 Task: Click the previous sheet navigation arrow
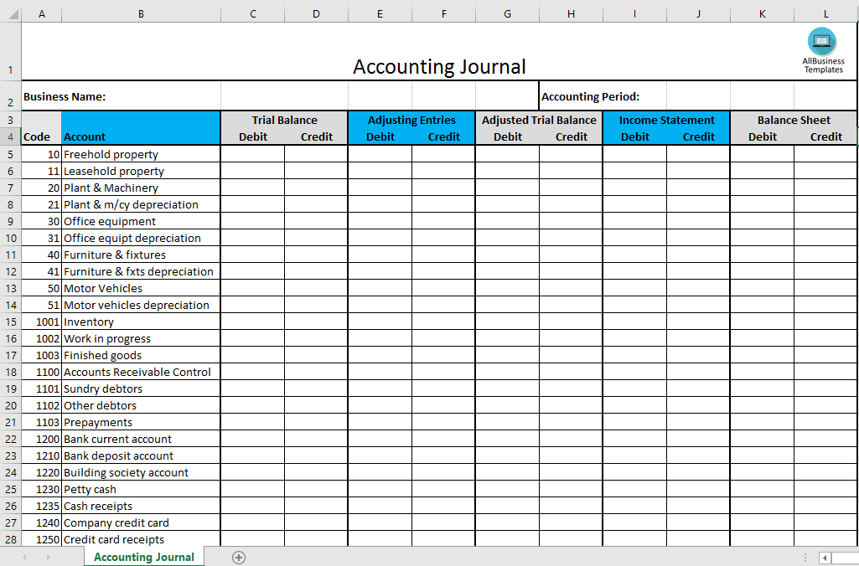[24, 558]
